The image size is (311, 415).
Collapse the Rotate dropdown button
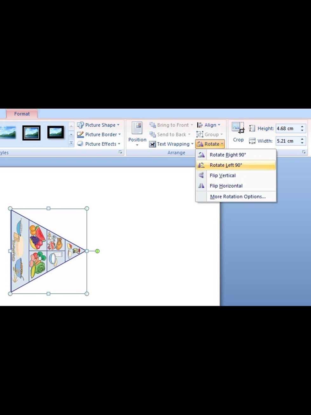(x=210, y=144)
